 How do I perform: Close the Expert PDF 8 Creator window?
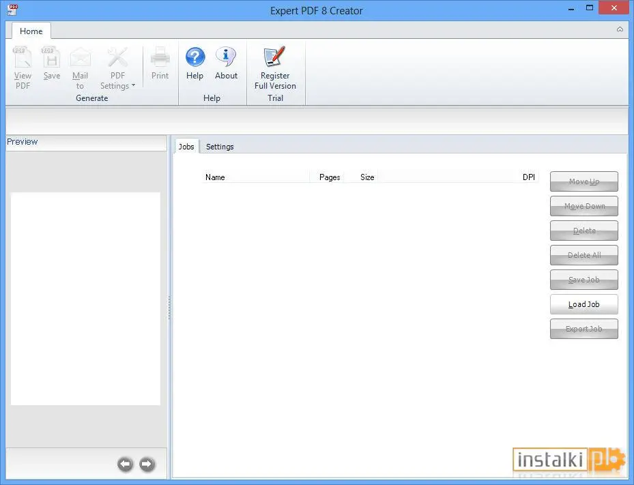coord(614,8)
